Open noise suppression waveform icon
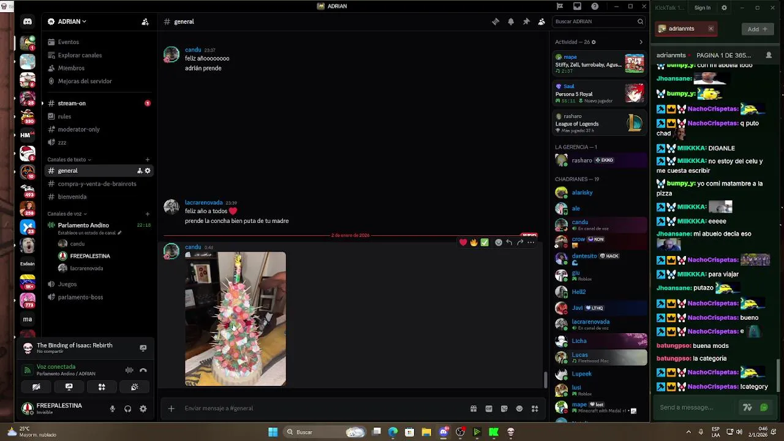Screen dimensions: 784x441 [129, 370]
